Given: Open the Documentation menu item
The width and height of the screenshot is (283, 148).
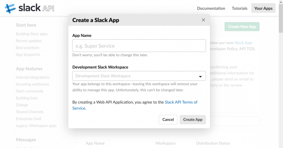Looking at the screenshot, I should pyautogui.click(x=211, y=8).
